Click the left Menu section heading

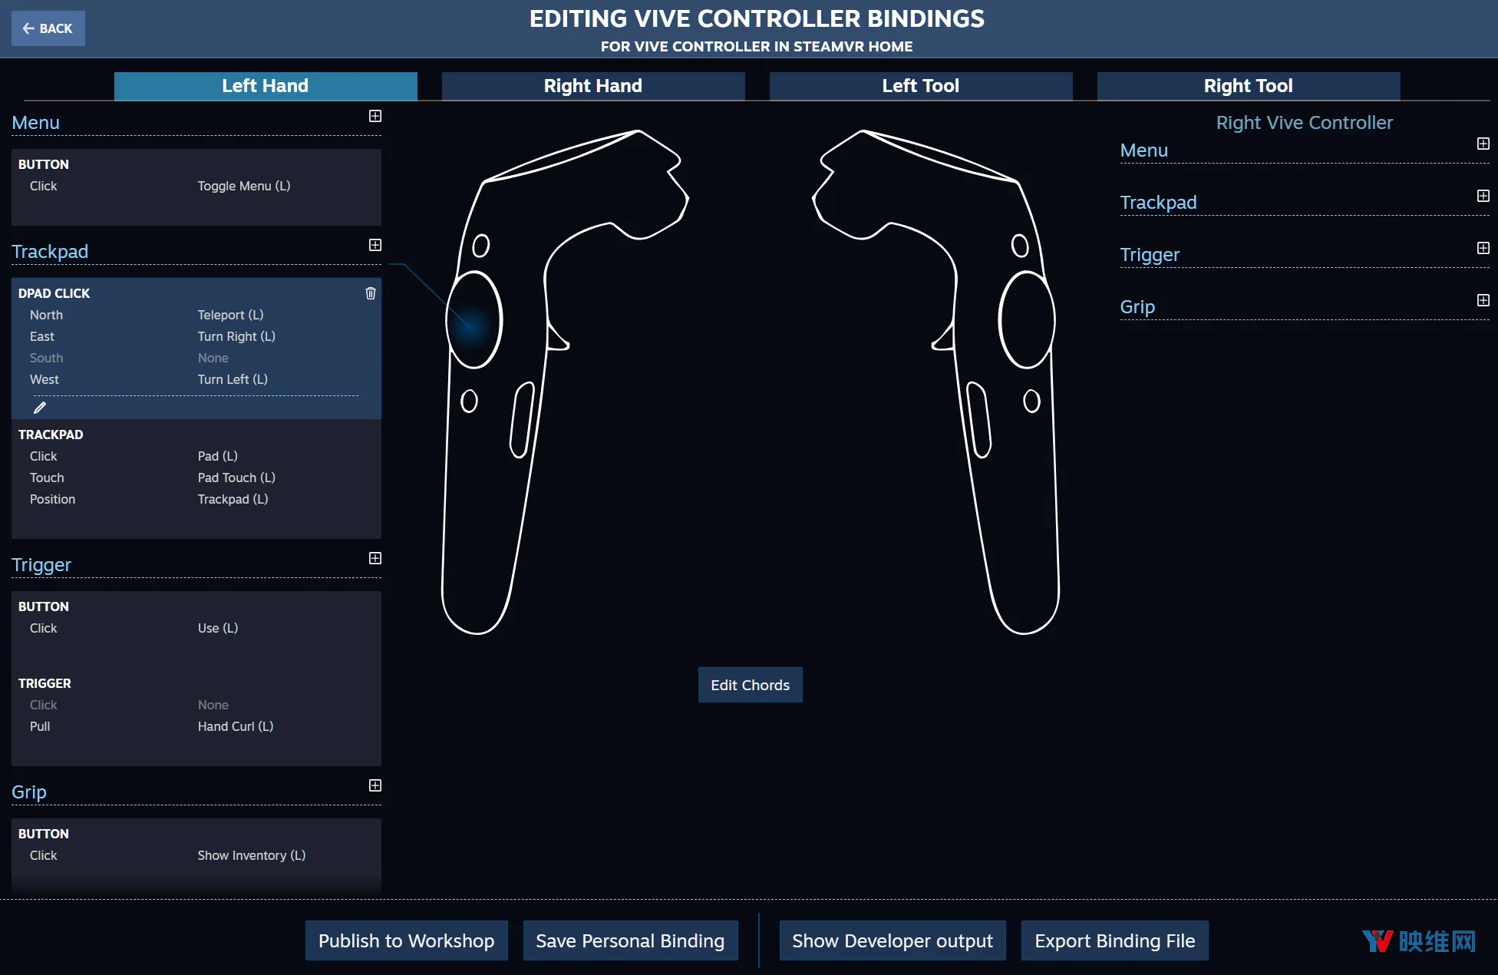click(35, 123)
